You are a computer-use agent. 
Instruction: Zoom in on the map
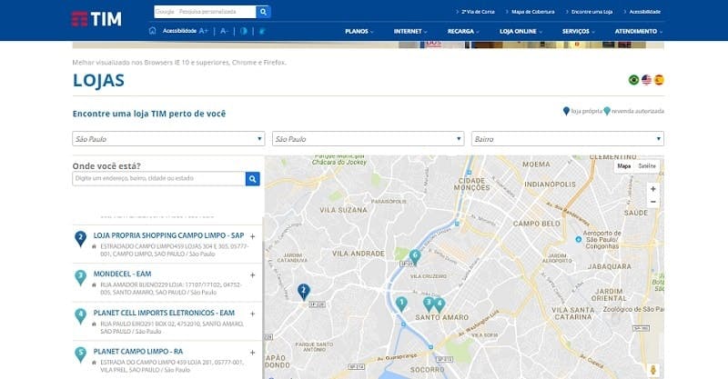click(x=652, y=189)
